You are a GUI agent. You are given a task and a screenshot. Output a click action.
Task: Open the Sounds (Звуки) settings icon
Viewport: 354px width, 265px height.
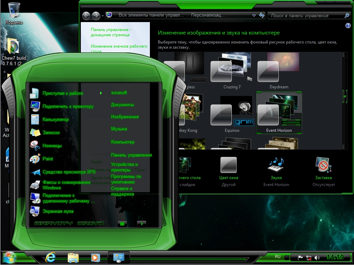[276, 165]
